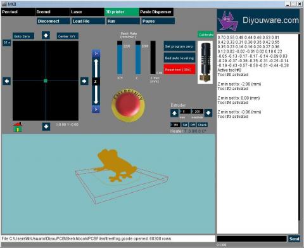Open the jog step size dropdown
Screen dimensions: 304x248
pyautogui.click(x=6, y=42)
